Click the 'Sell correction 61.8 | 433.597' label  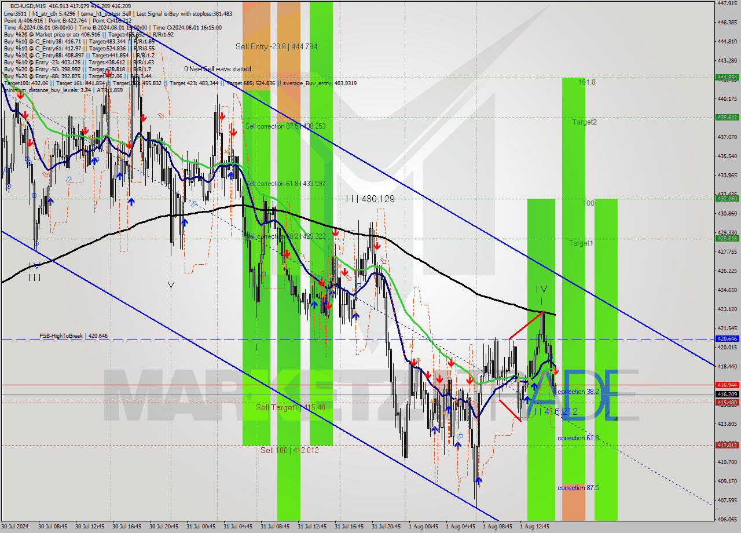click(285, 183)
